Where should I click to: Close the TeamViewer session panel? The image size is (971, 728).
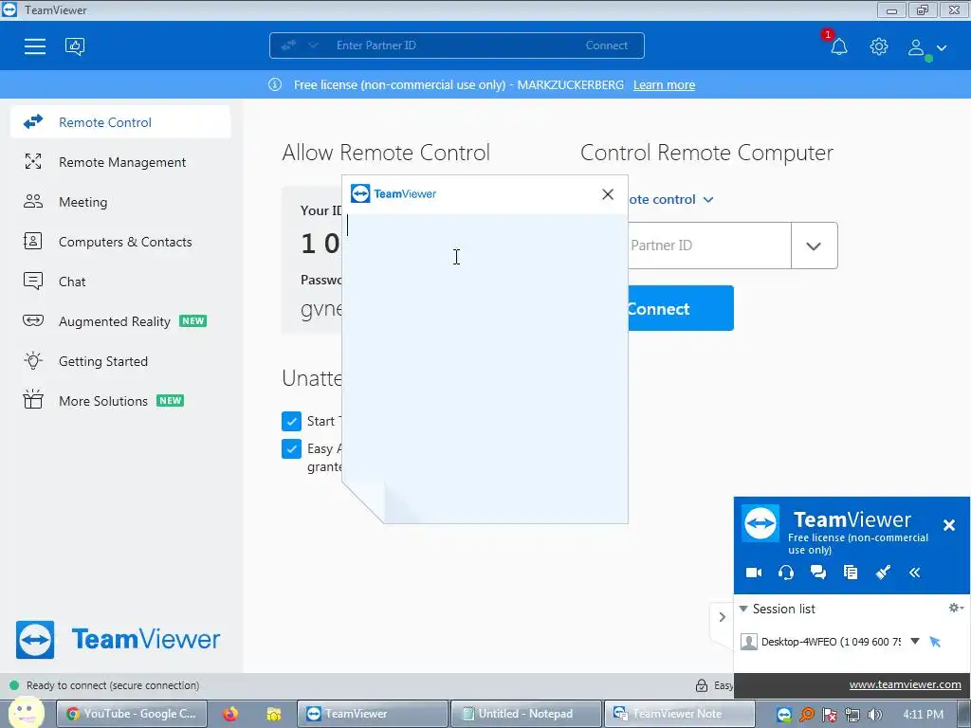pyautogui.click(x=948, y=525)
